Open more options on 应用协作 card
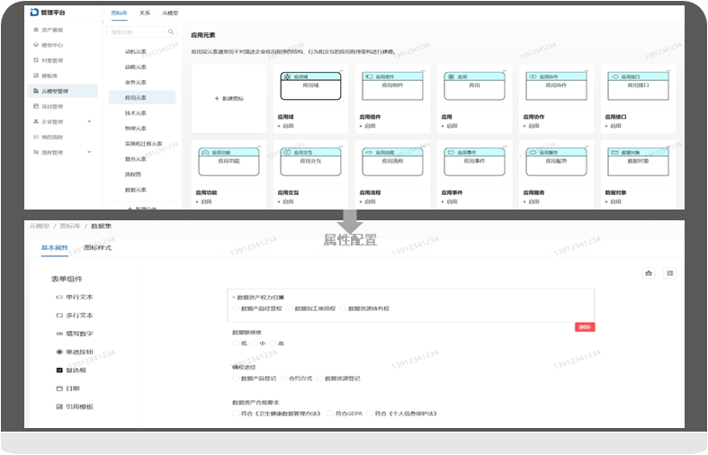The image size is (708, 455). tap(586, 70)
